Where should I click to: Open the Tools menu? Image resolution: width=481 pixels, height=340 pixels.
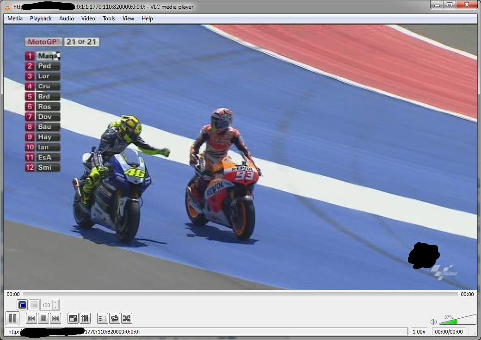pyautogui.click(x=109, y=19)
